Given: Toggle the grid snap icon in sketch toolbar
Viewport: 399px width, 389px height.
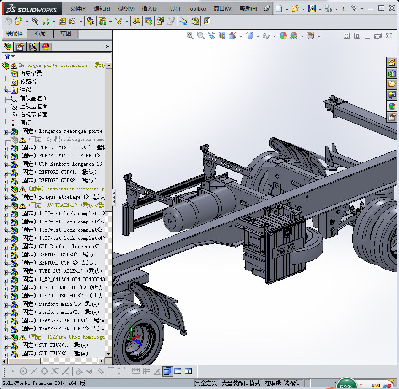Looking at the screenshot, I should coord(146,371).
